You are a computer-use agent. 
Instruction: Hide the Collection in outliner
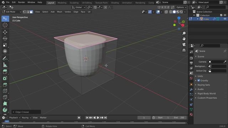point(225,15)
